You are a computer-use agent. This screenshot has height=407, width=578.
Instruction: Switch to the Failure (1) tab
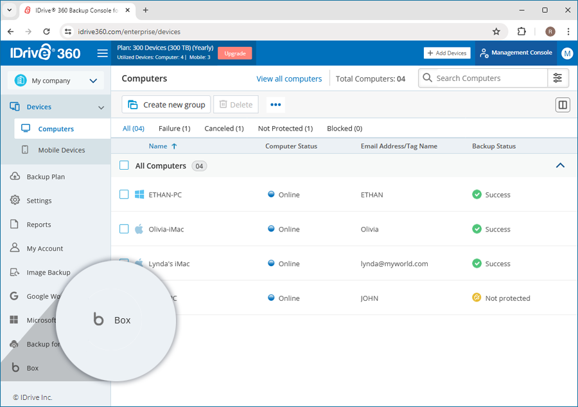click(174, 129)
